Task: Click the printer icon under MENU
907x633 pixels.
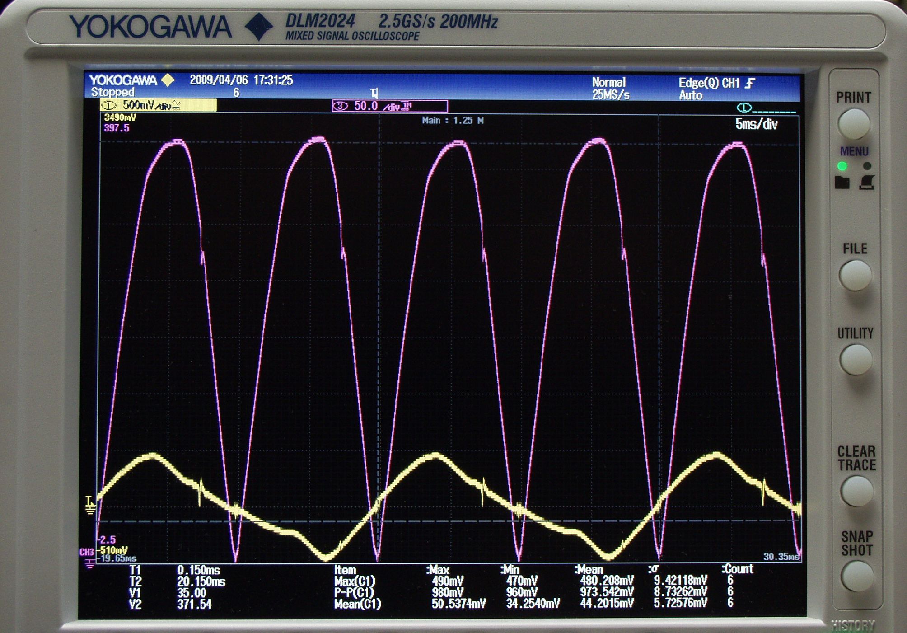Action: click(867, 183)
